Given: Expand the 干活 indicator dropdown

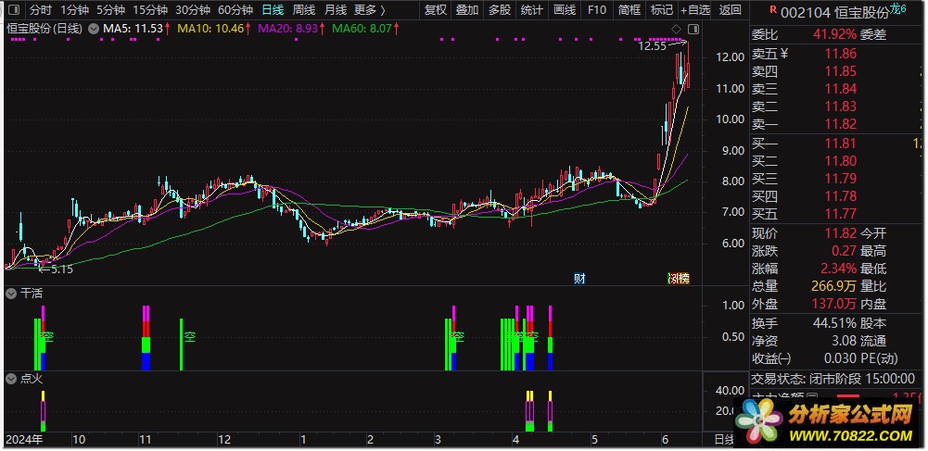Looking at the screenshot, I should click(x=10, y=294).
